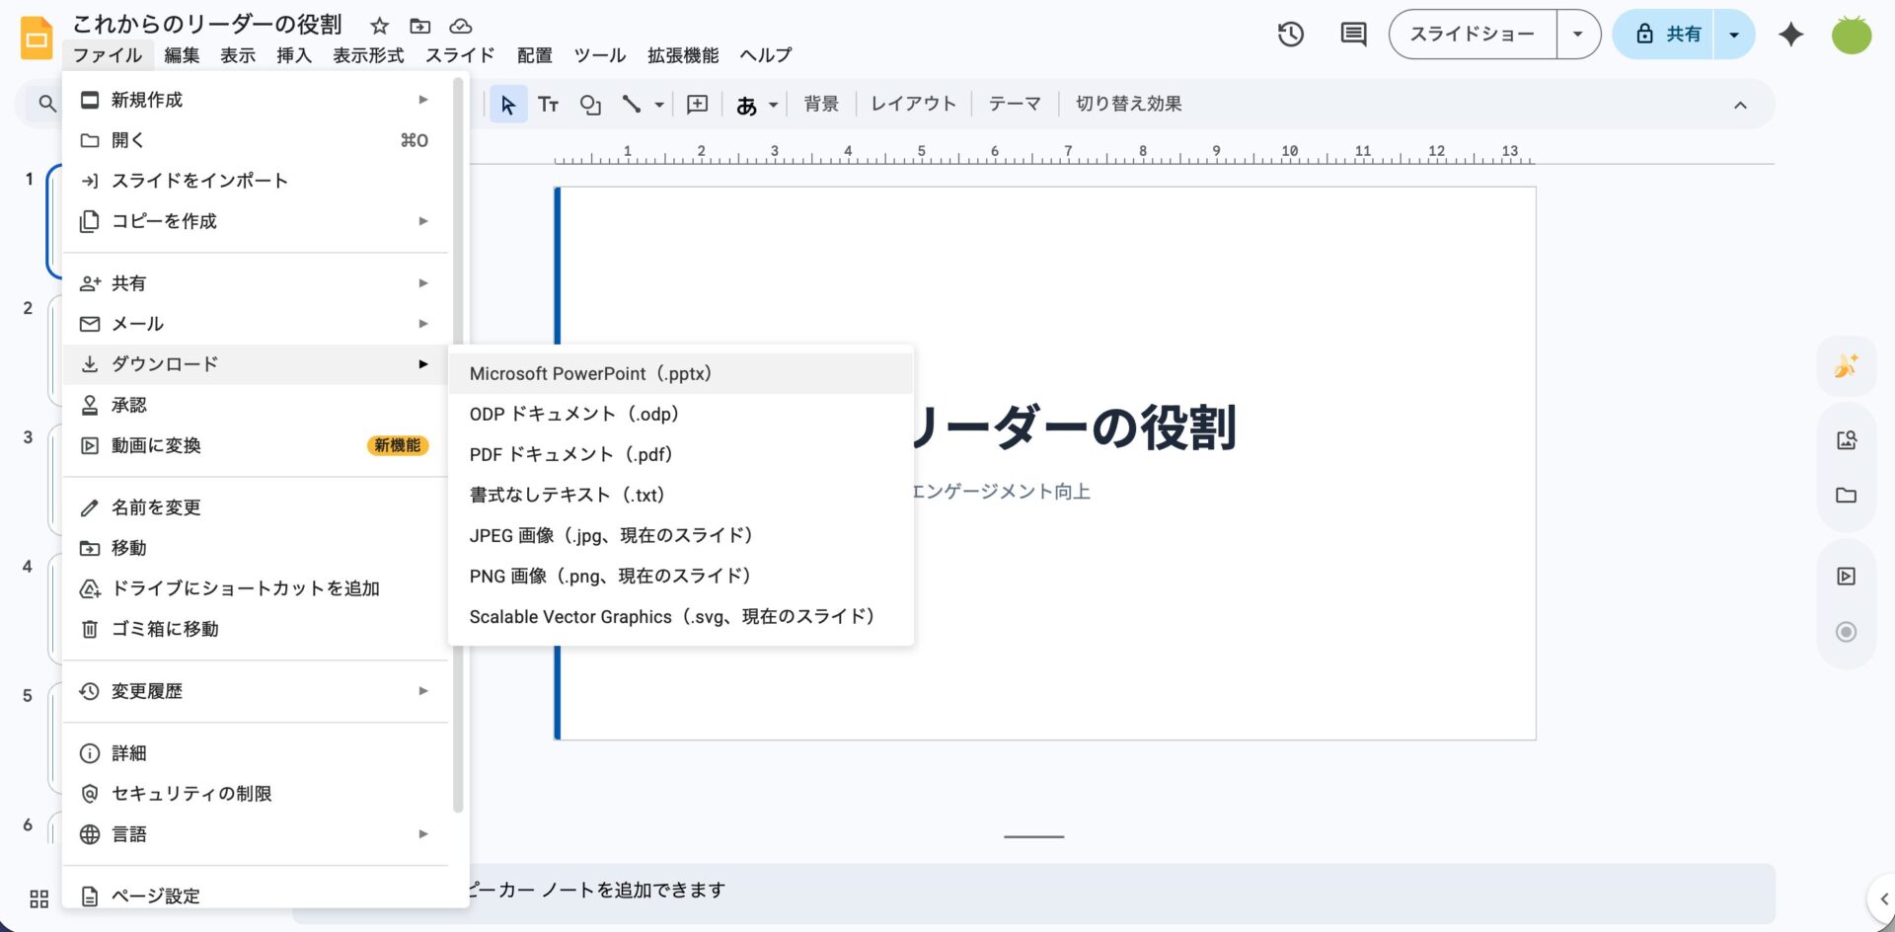Select the text box tool

[x=548, y=105]
